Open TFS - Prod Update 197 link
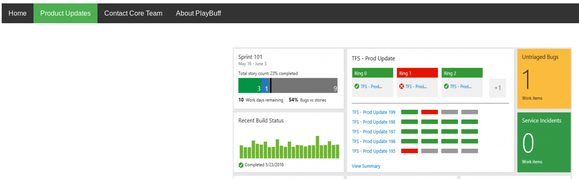579x179 pixels. [x=373, y=132]
